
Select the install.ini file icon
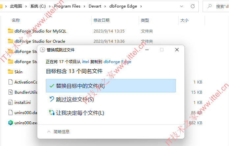point(10,103)
